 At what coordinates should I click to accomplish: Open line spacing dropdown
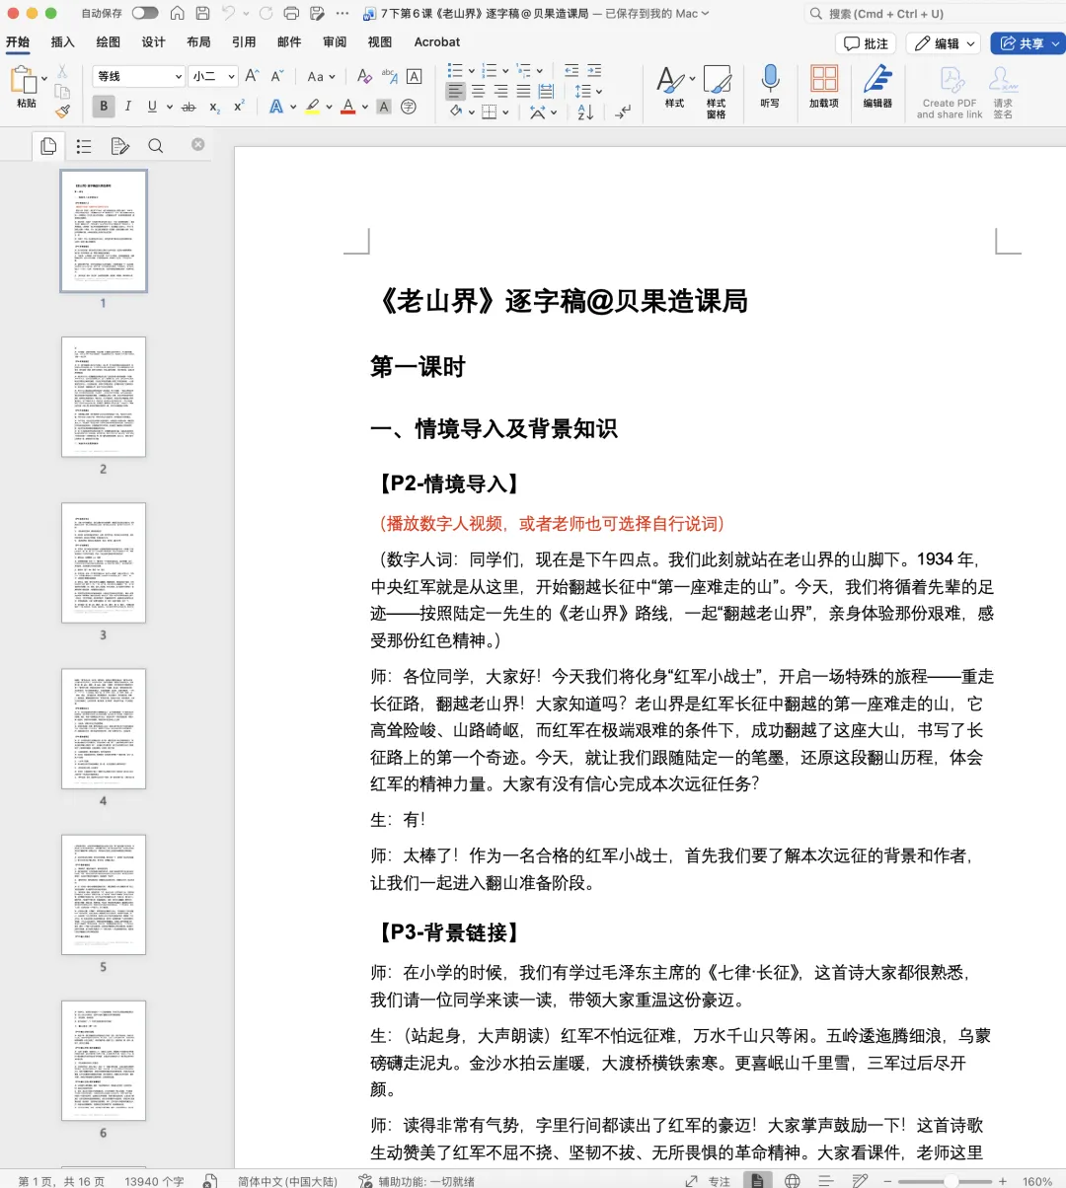pos(588,91)
